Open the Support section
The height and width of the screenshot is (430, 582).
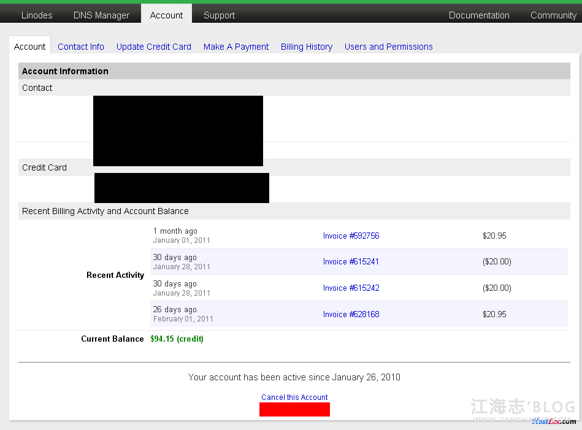coord(219,15)
